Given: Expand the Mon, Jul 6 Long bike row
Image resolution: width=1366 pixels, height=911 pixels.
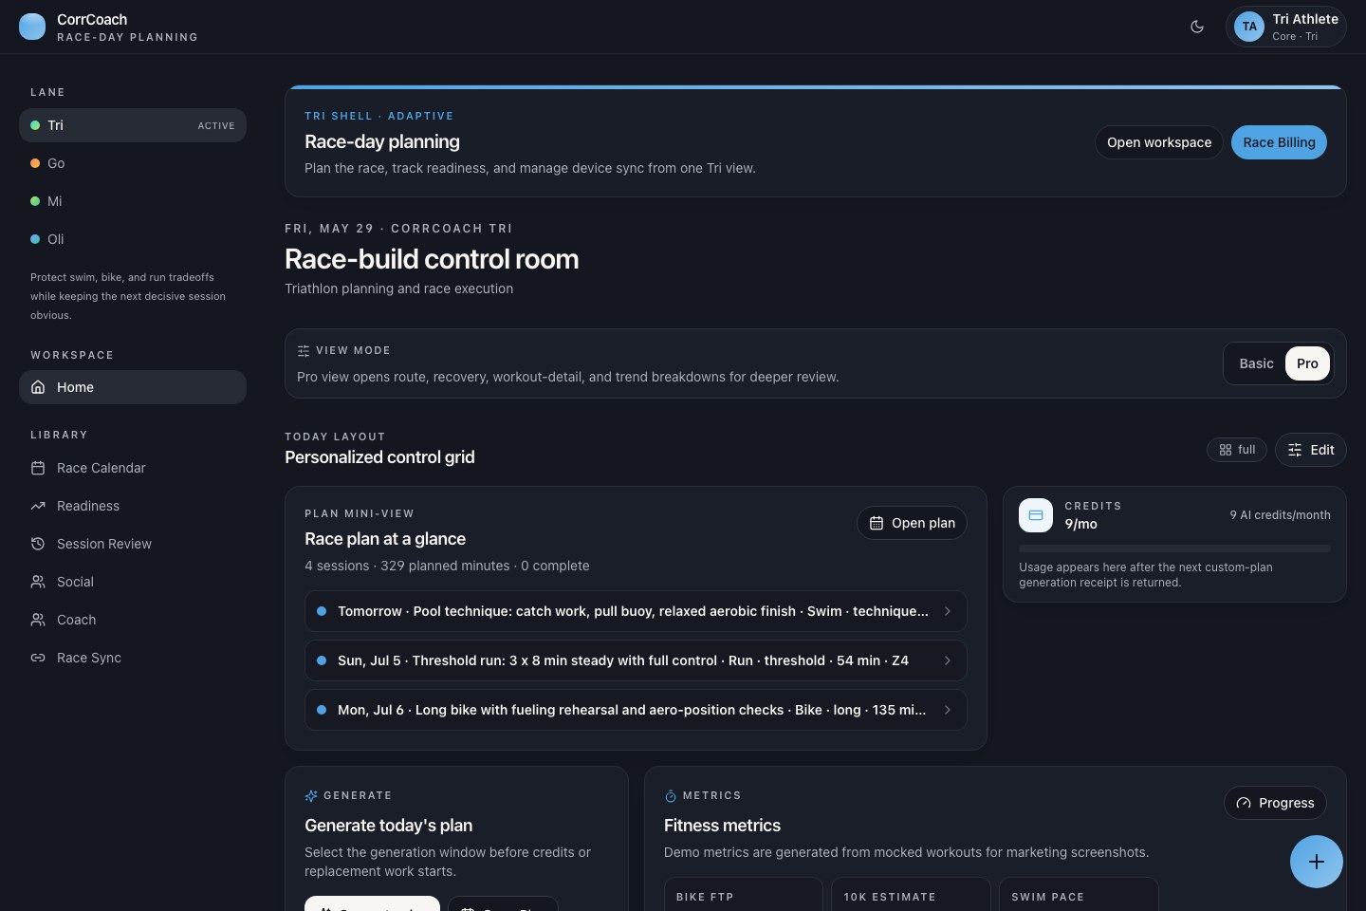Looking at the screenshot, I should [x=636, y=710].
